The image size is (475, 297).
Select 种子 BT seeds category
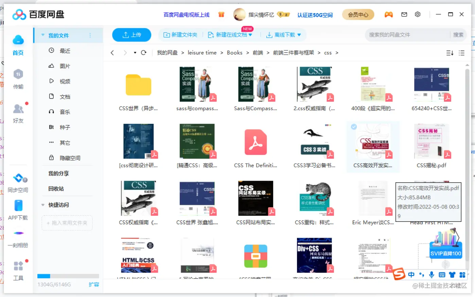click(x=65, y=127)
